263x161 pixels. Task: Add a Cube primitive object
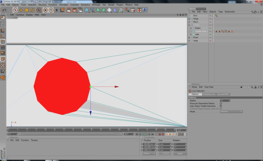tap(87, 10)
